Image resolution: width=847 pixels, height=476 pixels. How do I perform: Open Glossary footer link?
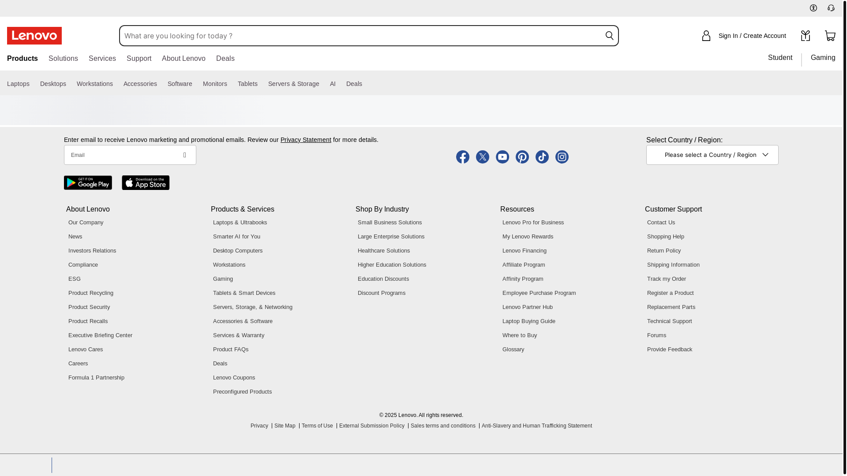513,350
